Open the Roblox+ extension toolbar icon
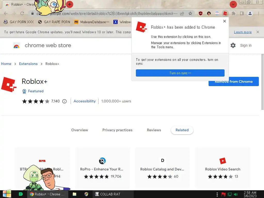Viewport: 264px width, 198px height. pos(225,13)
